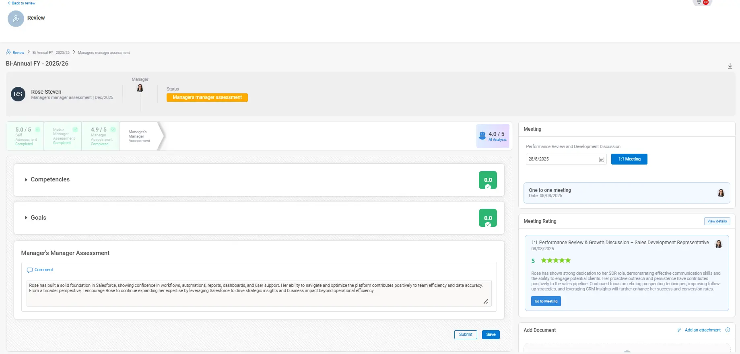This screenshot has height=354, width=740.
Task: Click into the manager comment text area
Action: click(x=258, y=293)
